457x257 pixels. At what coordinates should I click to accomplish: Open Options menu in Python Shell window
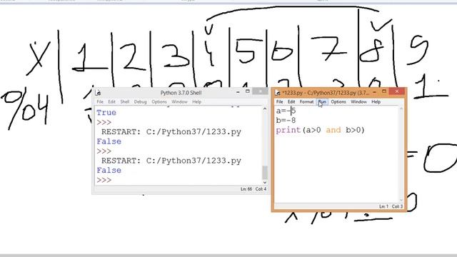(159, 101)
